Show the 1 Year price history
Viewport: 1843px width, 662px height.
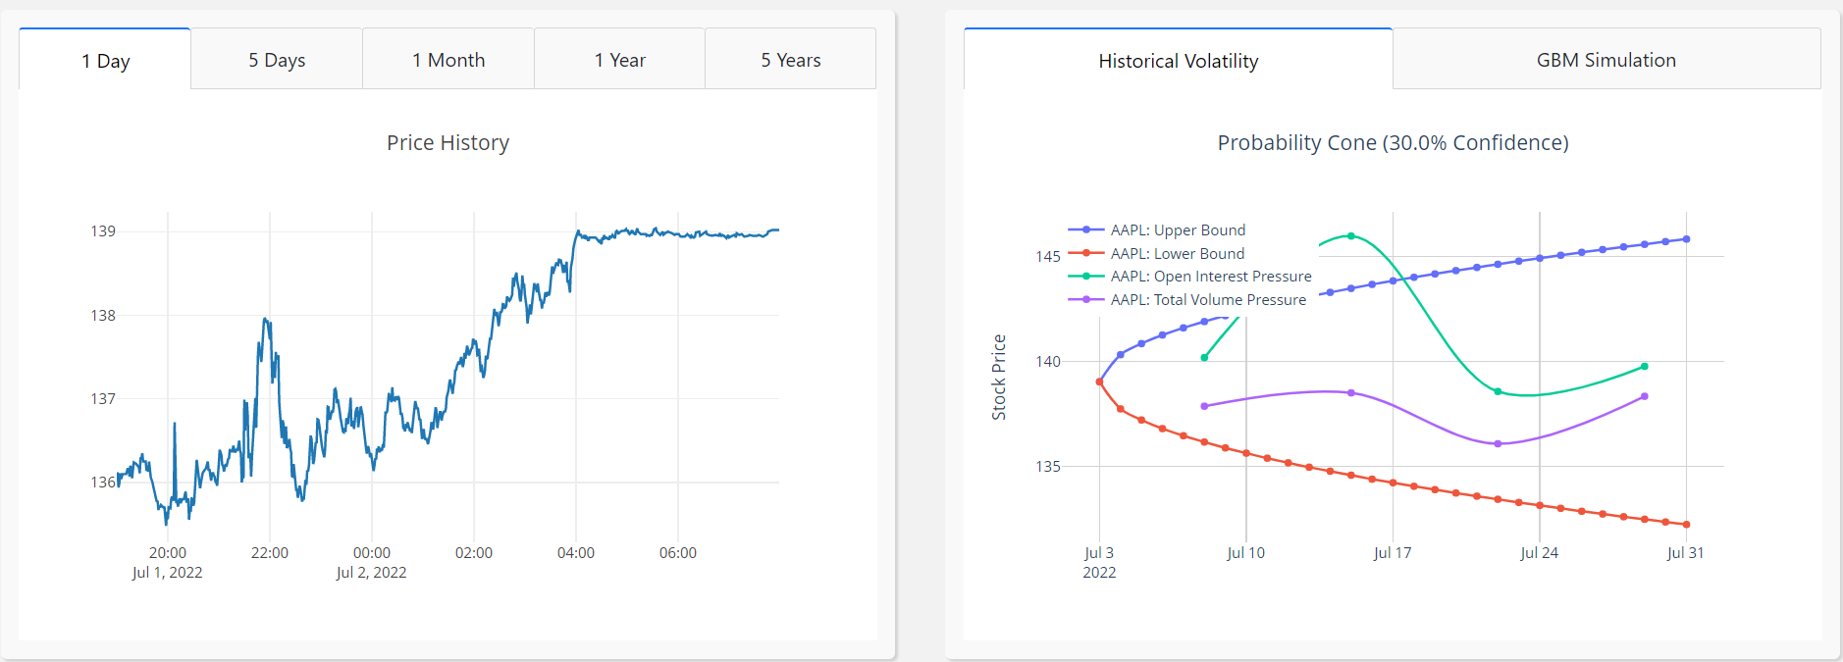tap(619, 60)
